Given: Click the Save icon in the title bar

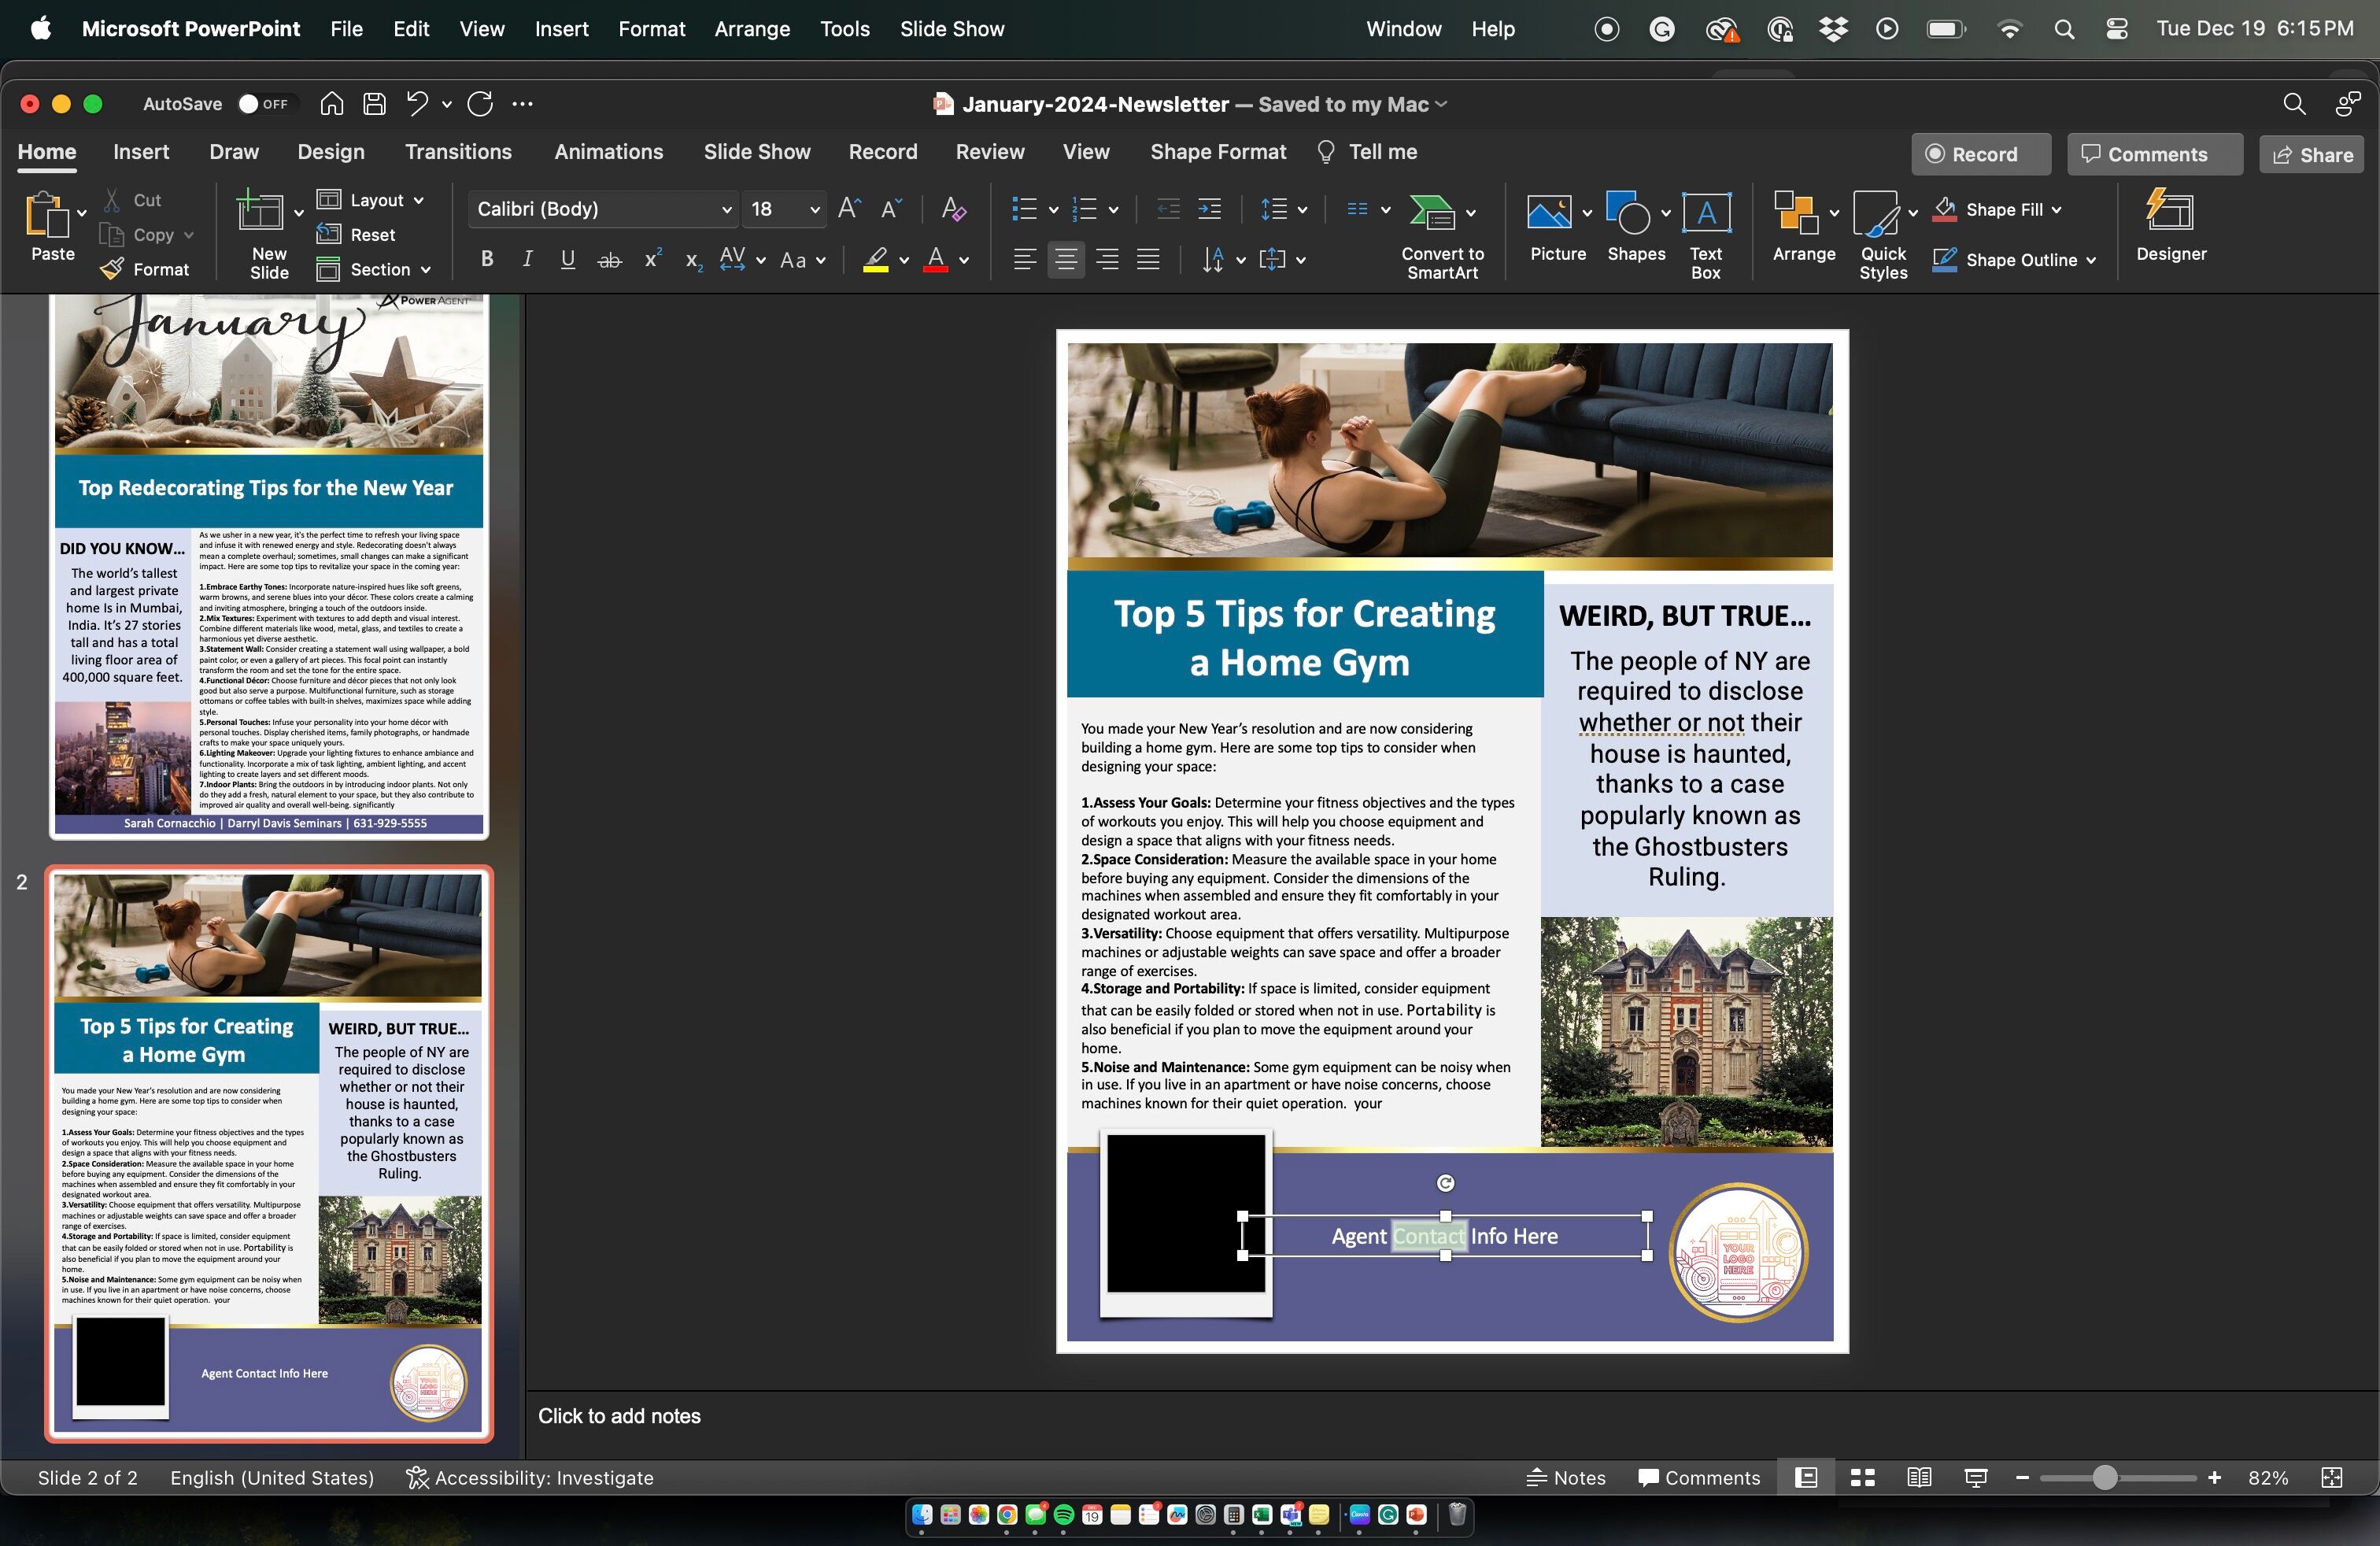Looking at the screenshot, I should pos(374,104).
